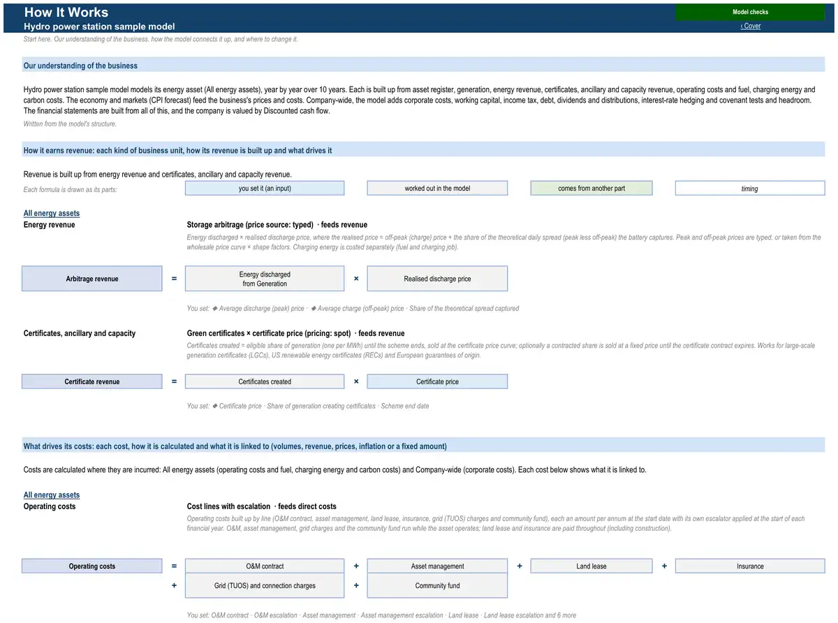Select the bordered Operating costs result box
838x623 pixels.
92,566
